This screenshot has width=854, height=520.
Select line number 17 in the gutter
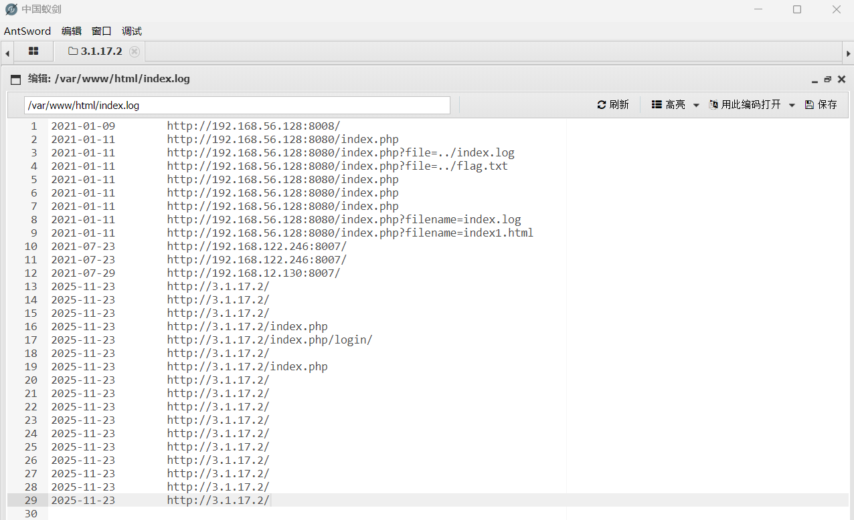(31, 340)
